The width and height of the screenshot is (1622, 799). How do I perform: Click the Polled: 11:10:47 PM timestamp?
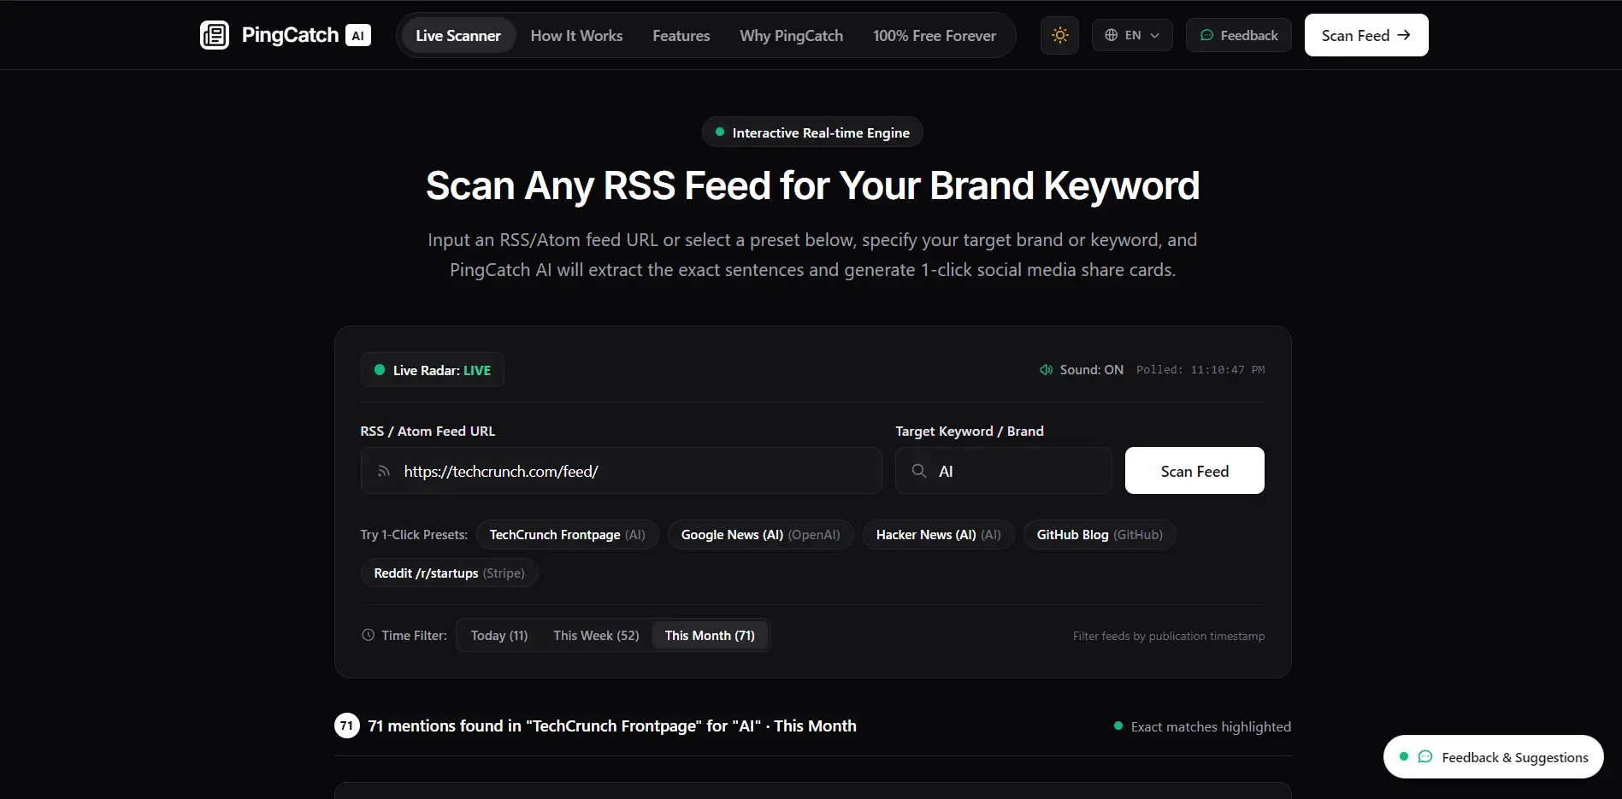pos(1200,370)
